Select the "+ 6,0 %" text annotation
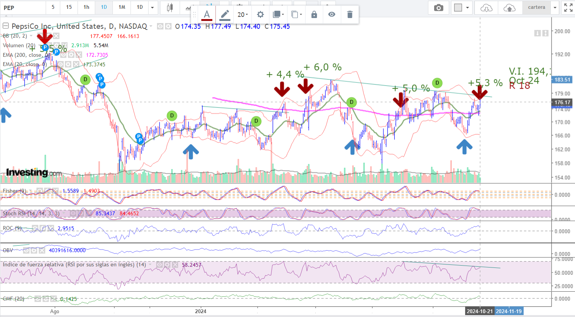 tap(322, 68)
